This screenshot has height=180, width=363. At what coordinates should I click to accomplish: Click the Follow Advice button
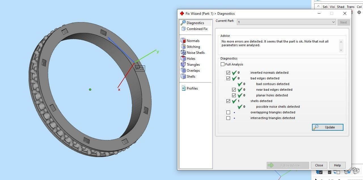288,165
